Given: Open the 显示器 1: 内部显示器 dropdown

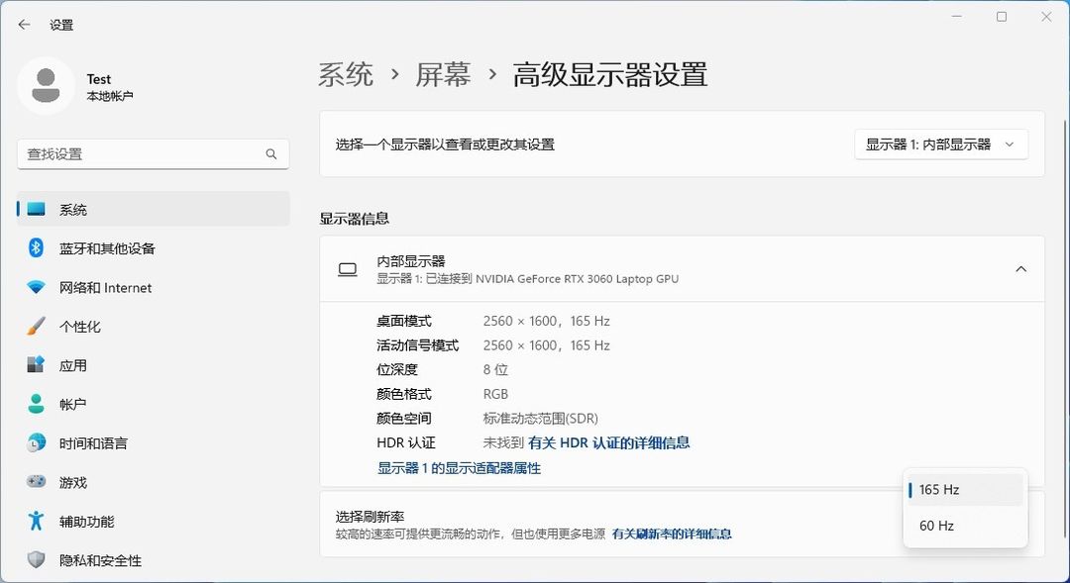Looking at the screenshot, I should coord(941,145).
